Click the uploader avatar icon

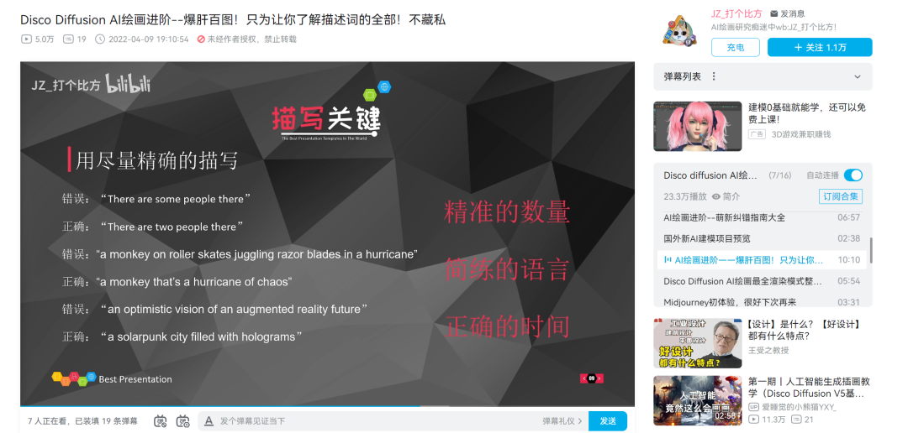pyautogui.click(x=679, y=29)
